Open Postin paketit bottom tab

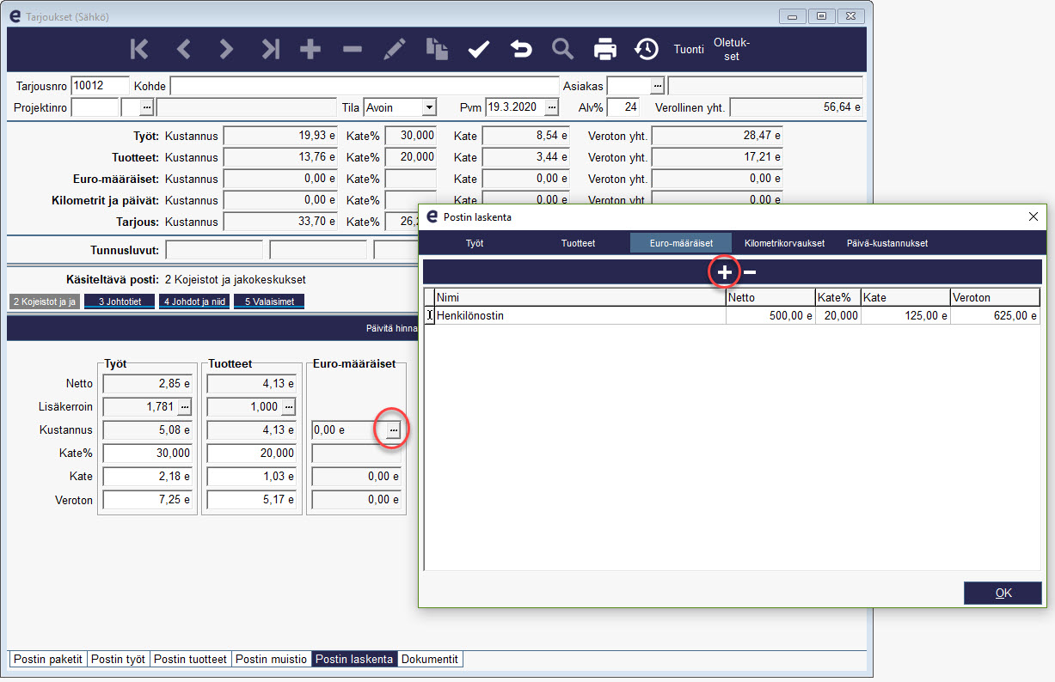pos(48,659)
